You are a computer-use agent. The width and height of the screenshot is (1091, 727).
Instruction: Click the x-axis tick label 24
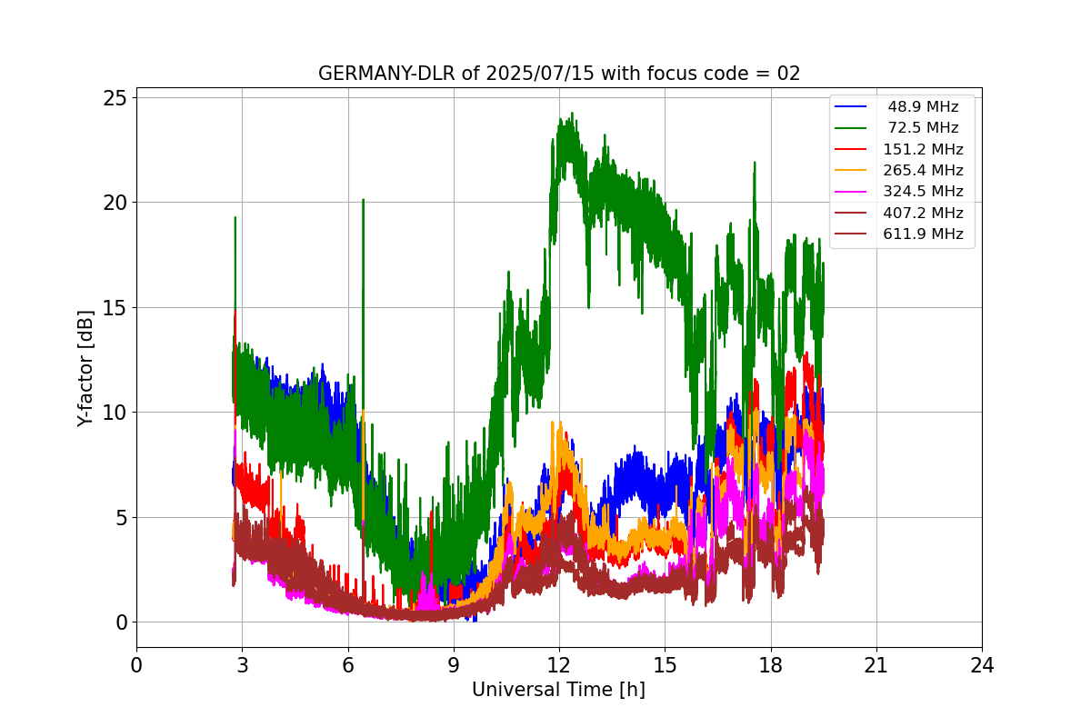[x=982, y=665]
